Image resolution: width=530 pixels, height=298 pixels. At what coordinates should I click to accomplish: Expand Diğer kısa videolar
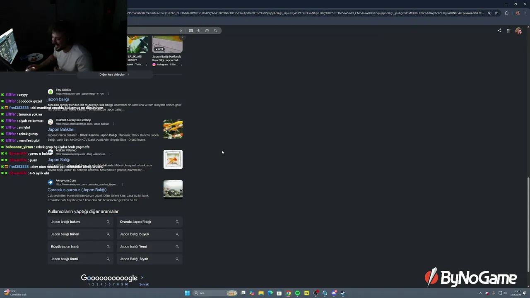tap(114, 74)
